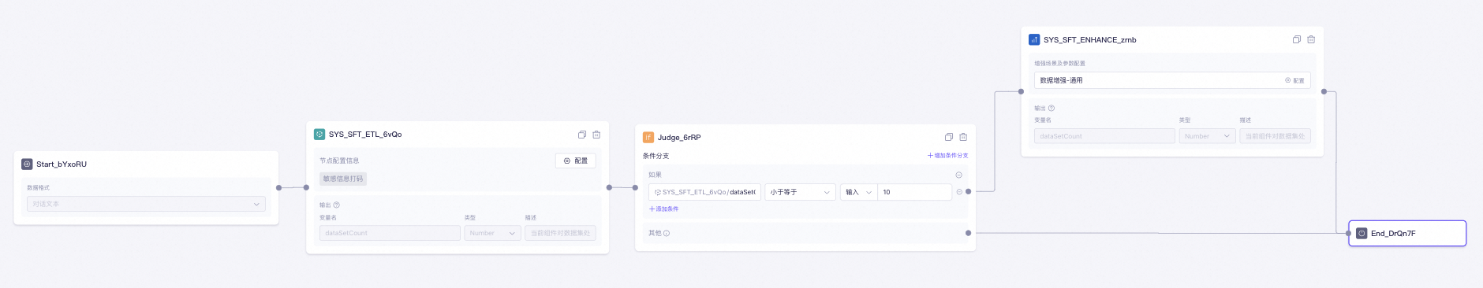Show output help icon in SYS_SFT_ETL node
The width and height of the screenshot is (1483, 288).
pos(337,205)
